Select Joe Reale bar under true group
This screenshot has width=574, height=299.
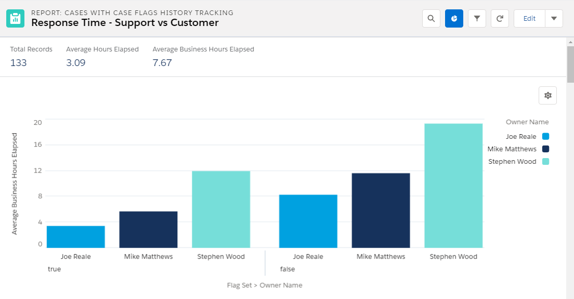point(76,237)
